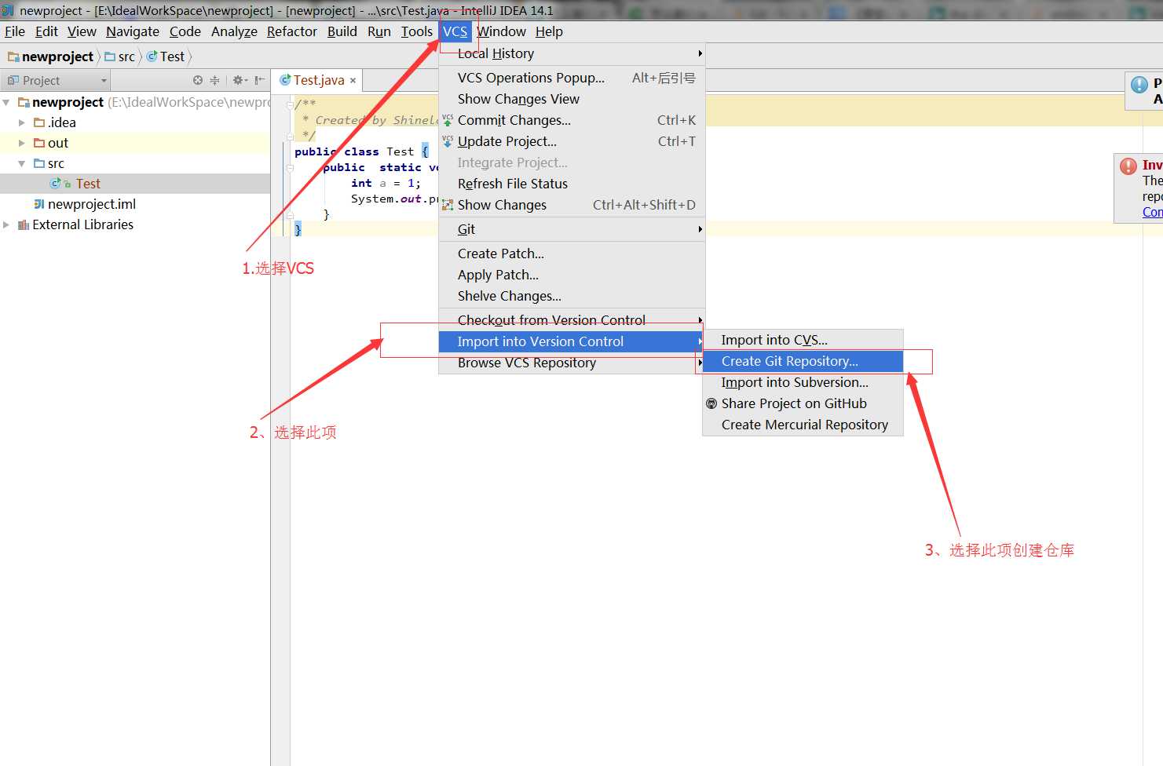This screenshot has height=766, width=1163.
Task: Choose Create Mercurial Repository
Action: (803, 425)
